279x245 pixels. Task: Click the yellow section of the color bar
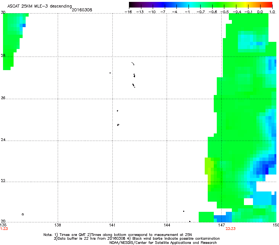[x=245, y=5]
